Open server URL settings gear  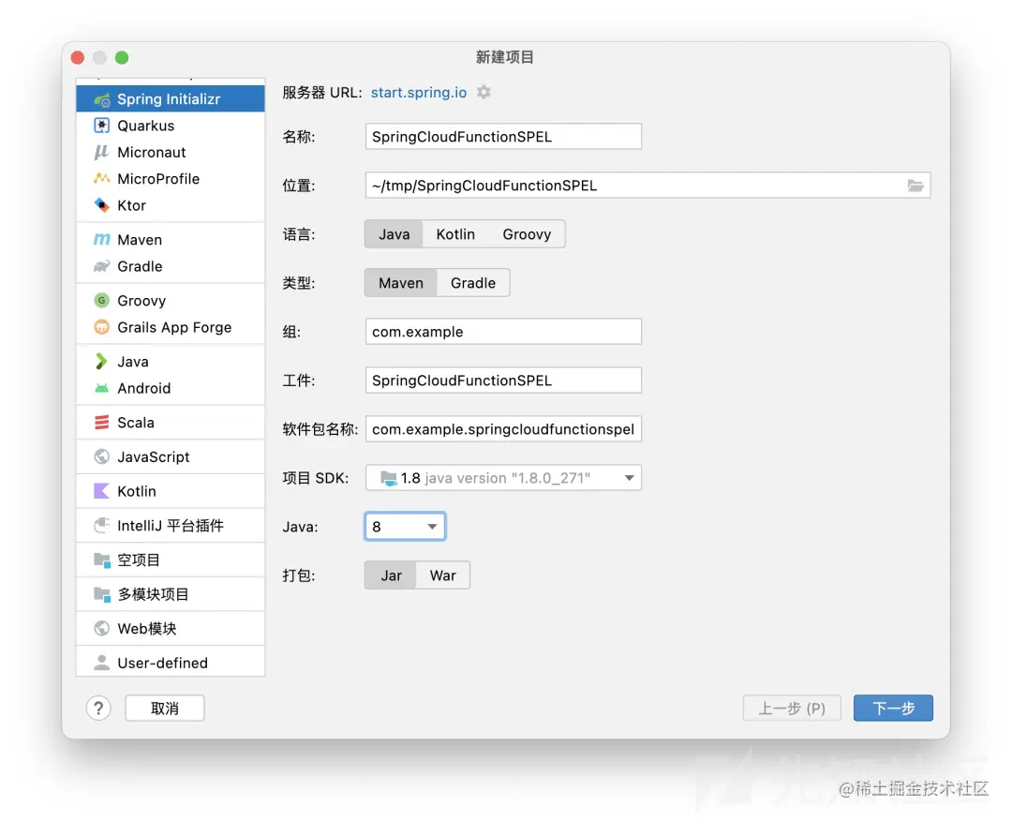484,92
